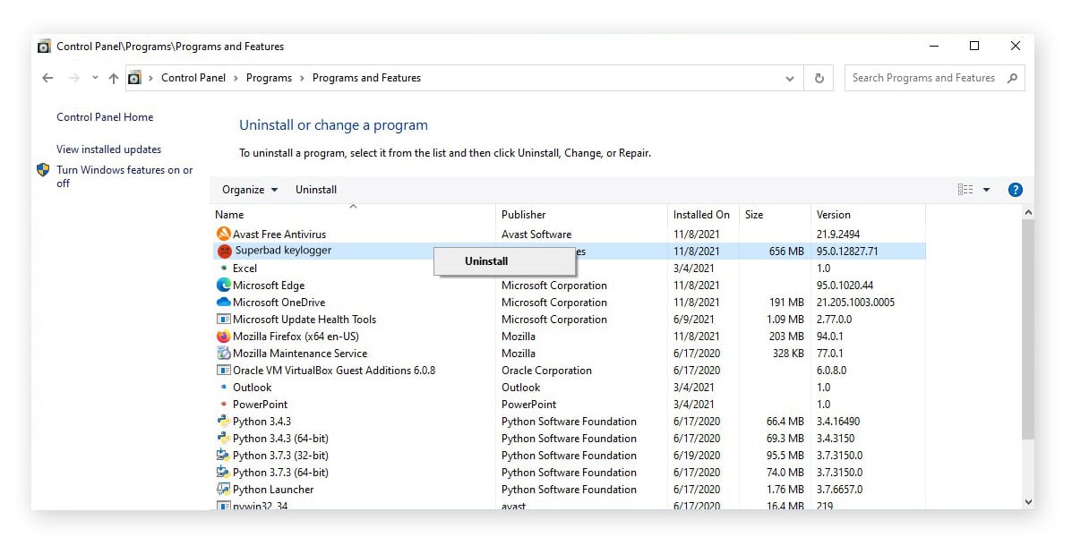Click the change view icon
Screen dimensions: 1072x546
pyautogui.click(x=965, y=190)
